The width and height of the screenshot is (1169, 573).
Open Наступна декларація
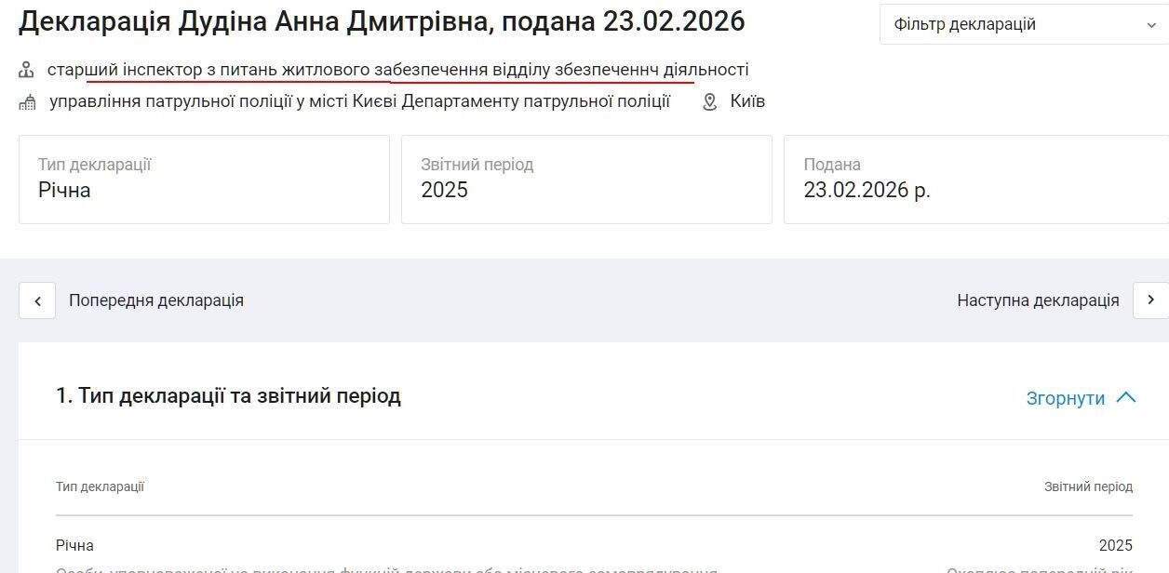click(1038, 300)
